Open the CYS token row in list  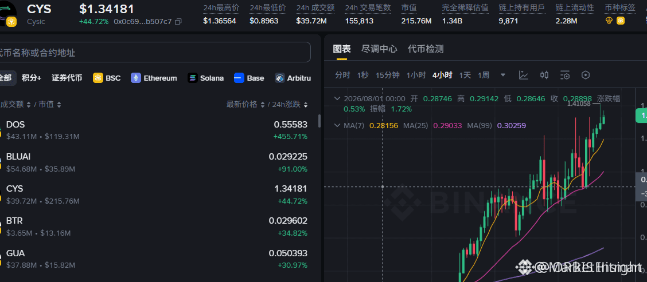pyautogui.click(x=154, y=194)
